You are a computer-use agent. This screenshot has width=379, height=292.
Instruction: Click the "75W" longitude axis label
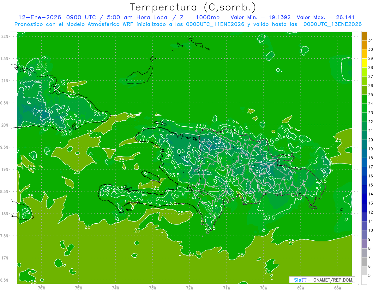pyautogui.click(x=79, y=288)
